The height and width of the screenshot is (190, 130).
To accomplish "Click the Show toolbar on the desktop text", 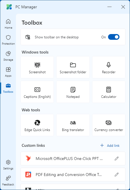I will pos(57,37).
